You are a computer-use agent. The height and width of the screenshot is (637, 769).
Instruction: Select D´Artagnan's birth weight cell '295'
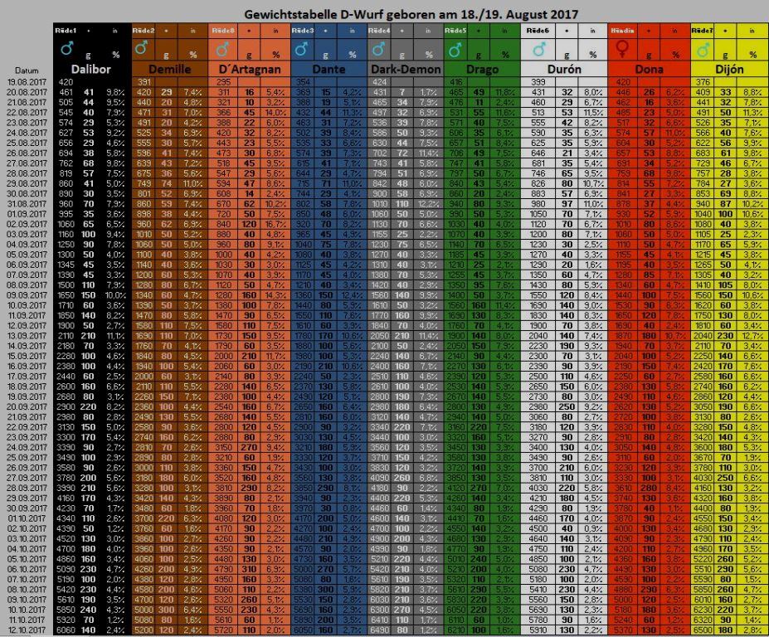(x=224, y=82)
